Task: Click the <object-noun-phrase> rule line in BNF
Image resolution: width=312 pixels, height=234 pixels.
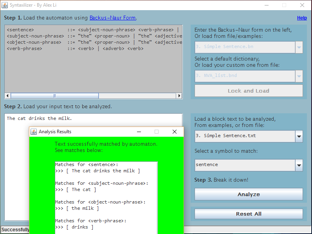Action: point(94,42)
